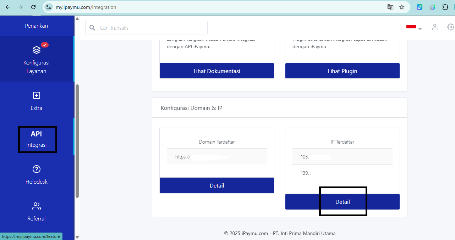Open Penarikan in the sidebar

(36, 26)
